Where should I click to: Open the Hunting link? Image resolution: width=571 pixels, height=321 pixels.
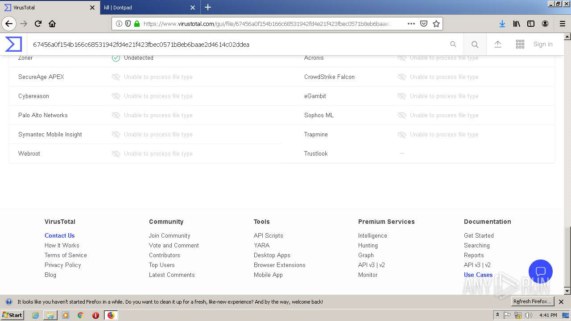coord(368,245)
